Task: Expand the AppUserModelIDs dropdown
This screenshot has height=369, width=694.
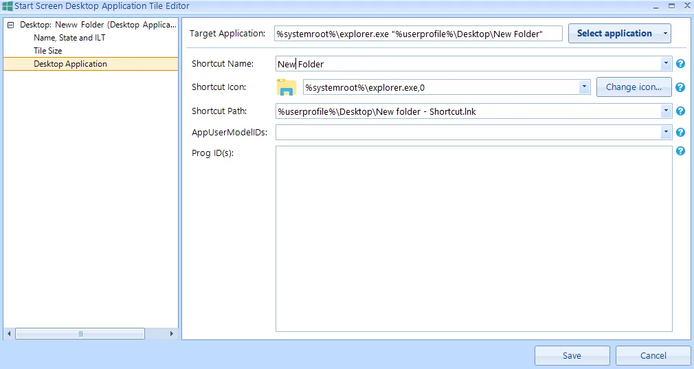Action: pos(666,133)
